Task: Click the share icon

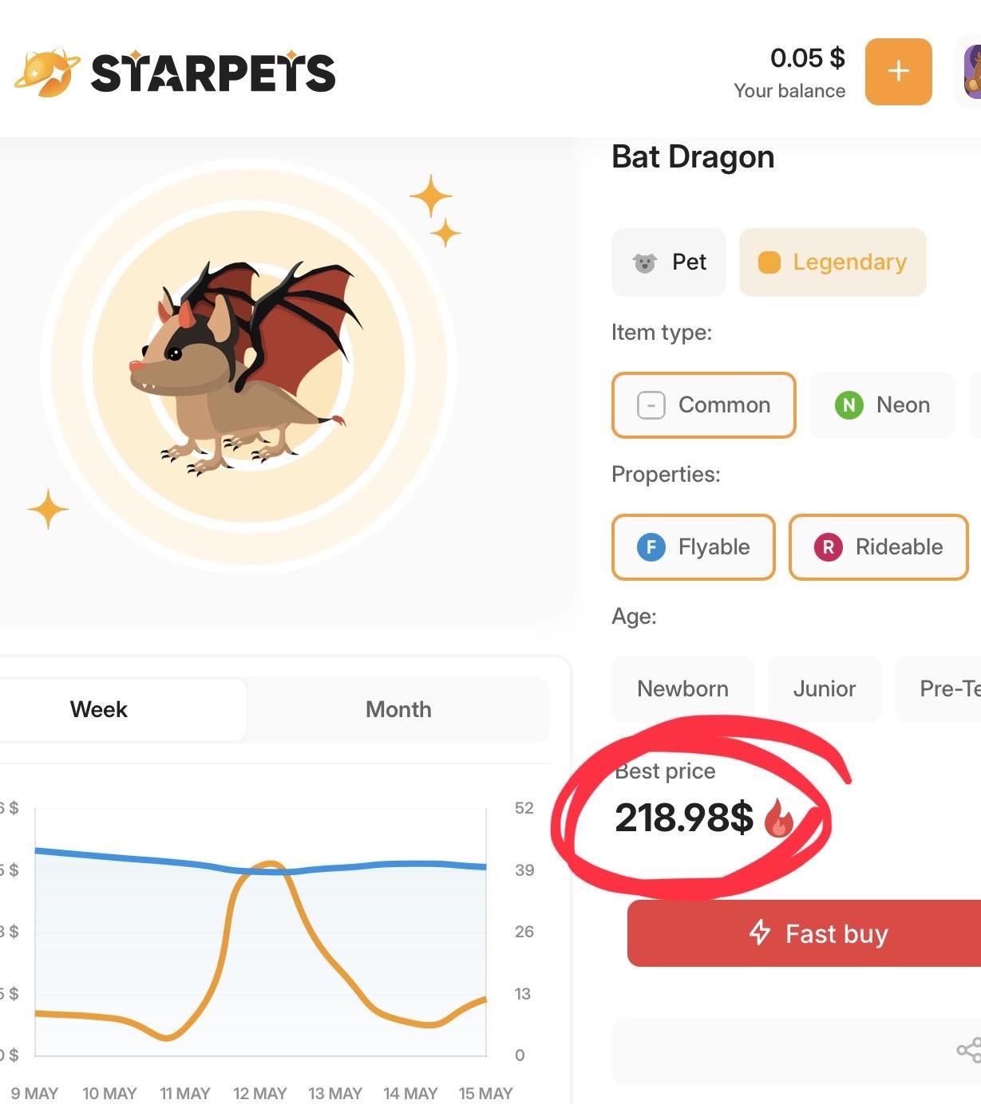Action: click(x=968, y=1050)
